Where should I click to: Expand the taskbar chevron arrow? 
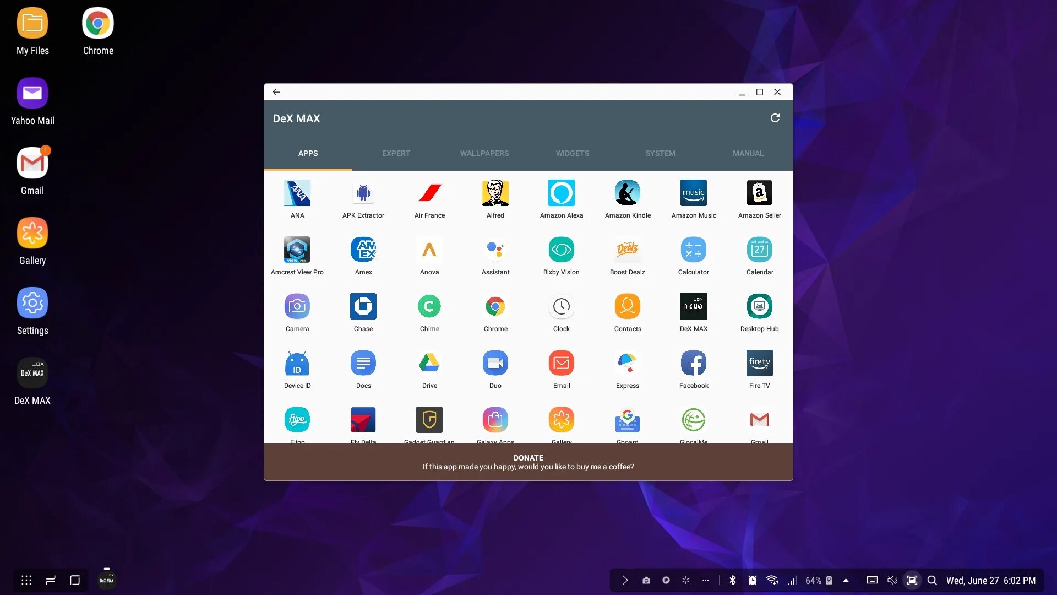(625, 580)
